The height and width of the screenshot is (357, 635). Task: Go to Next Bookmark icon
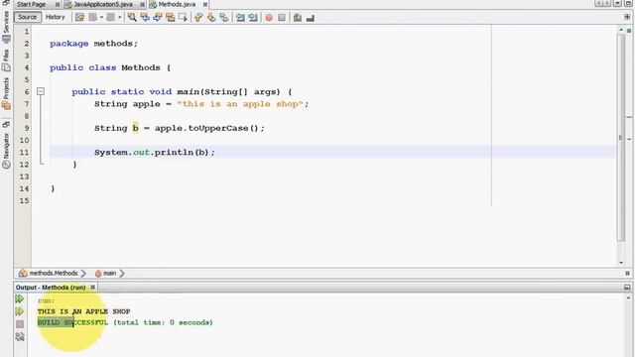point(211,18)
